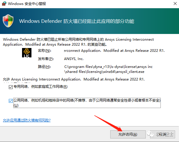The image size is (179, 142).
Task: Click the Windows firewall title bar icon
Action: tap(4, 4)
